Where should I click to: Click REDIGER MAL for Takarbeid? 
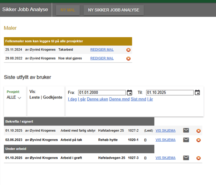pos(102,50)
